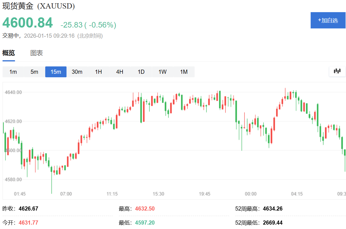The width and height of the screenshot is (346, 229).
Task: Click the 现货黄金 (XAUUSD) title
Action: tap(39, 6)
